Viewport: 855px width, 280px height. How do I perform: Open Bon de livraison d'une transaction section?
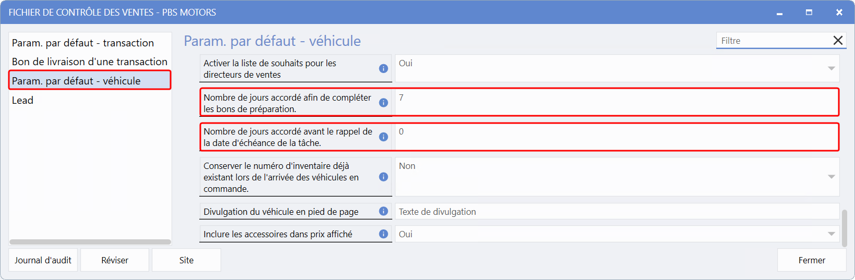pyautogui.click(x=90, y=62)
